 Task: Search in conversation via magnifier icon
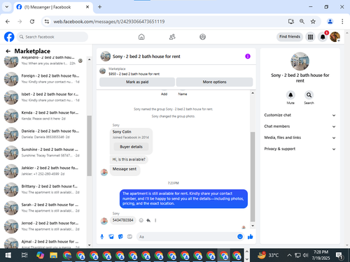(x=309, y=95)
